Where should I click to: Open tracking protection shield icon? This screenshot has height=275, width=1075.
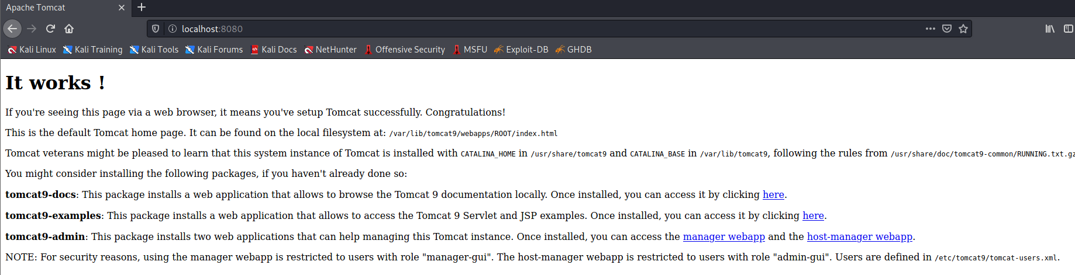pos(156,29)
